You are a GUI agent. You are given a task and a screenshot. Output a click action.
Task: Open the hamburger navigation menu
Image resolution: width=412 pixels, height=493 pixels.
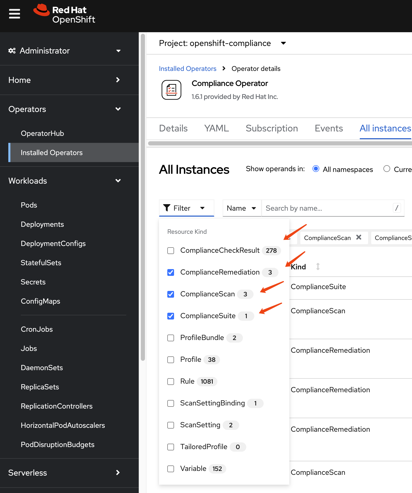pos(15,14)
